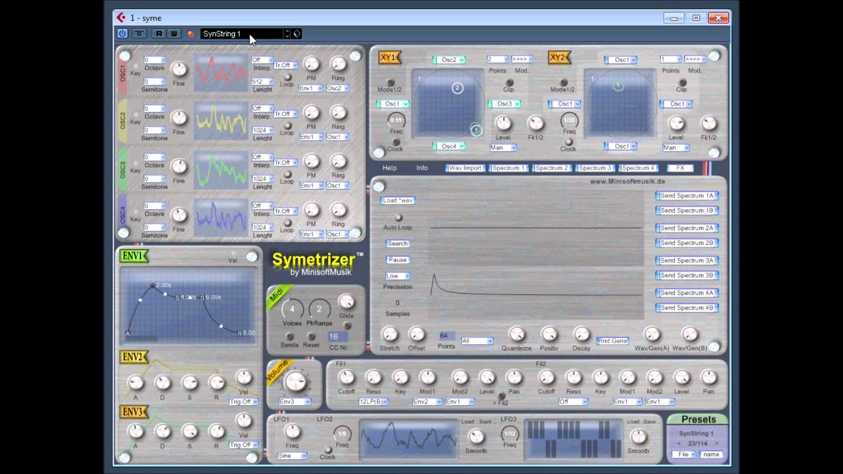Open the Info menu

click(422, 168)
